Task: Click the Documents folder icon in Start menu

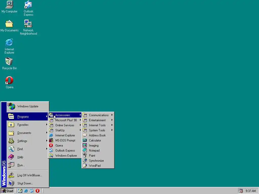Action: (x=11, y=133)
